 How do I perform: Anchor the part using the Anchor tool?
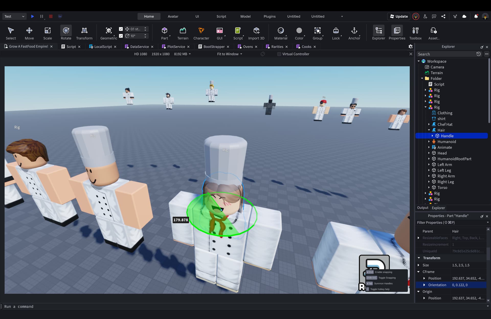click(x=354, y=33)
